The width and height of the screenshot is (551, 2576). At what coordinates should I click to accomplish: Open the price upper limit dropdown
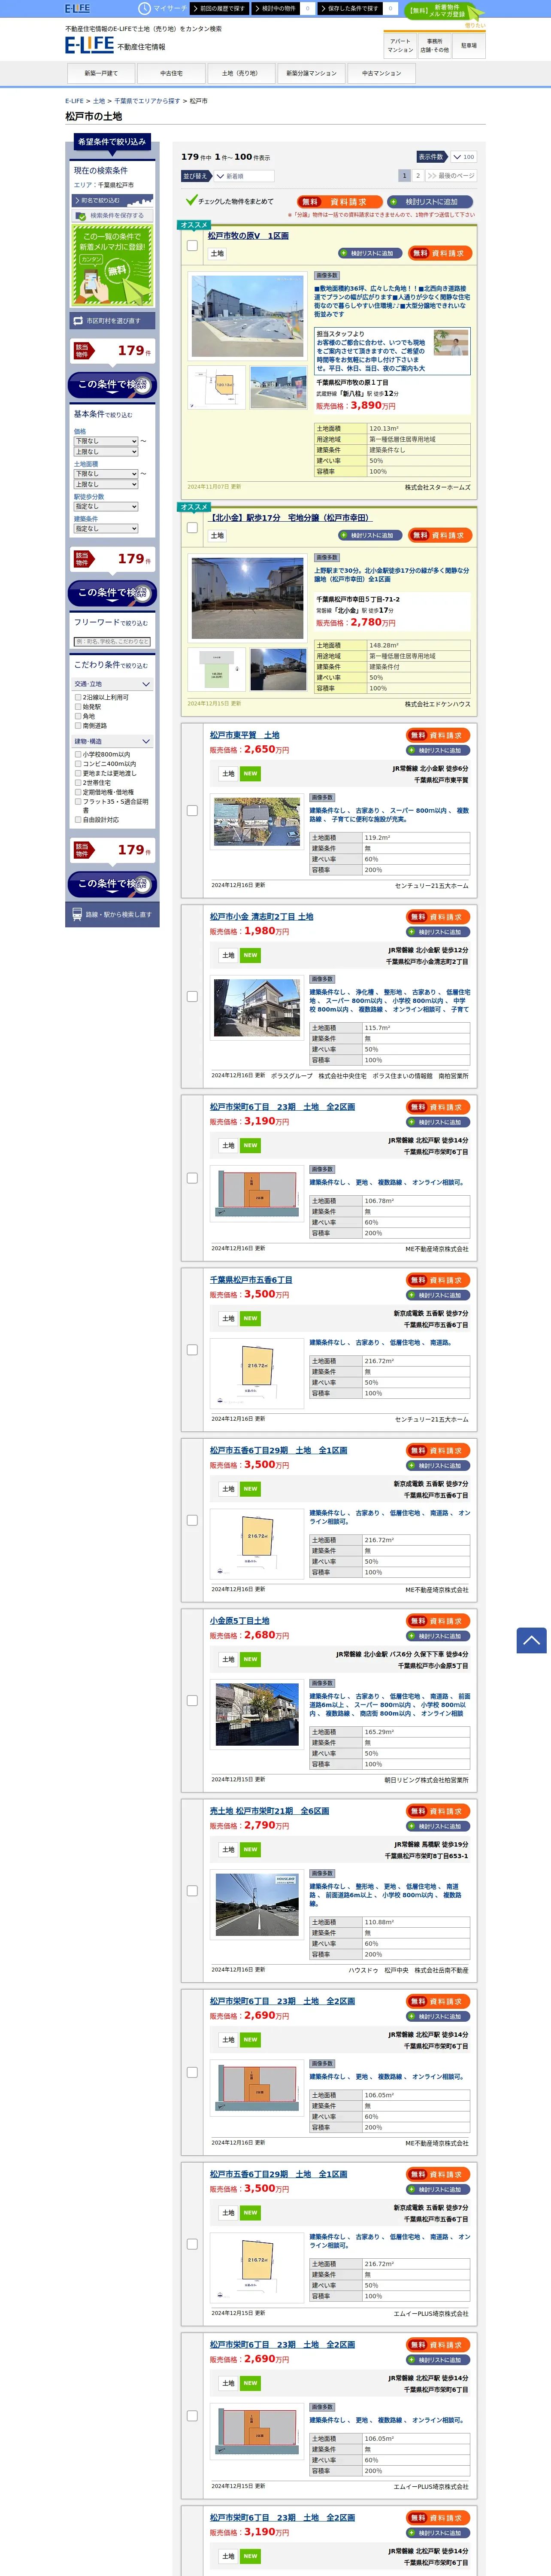pos(105,452)
